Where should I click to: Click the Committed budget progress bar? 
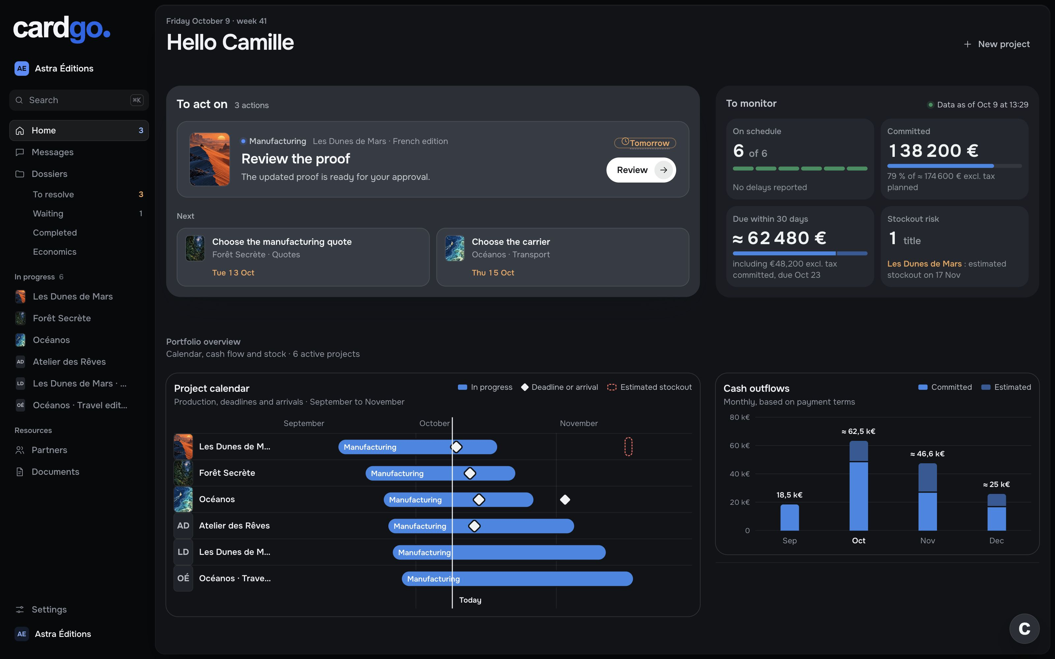pos(954,166)
